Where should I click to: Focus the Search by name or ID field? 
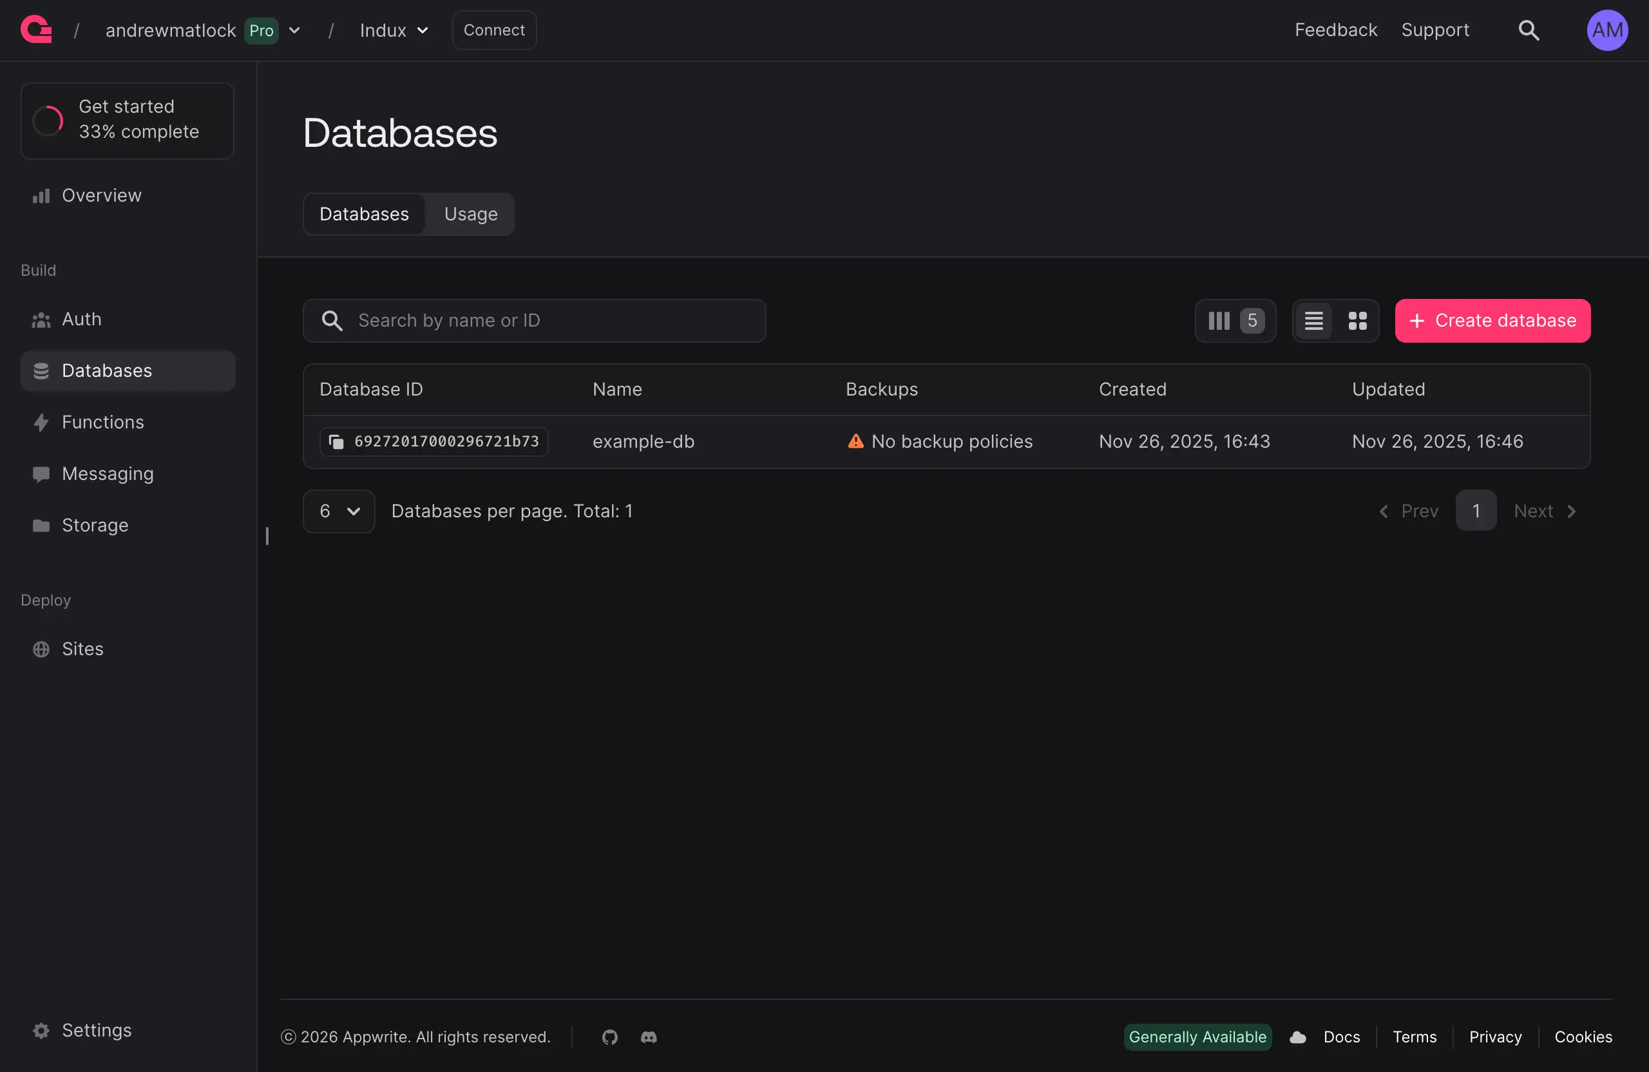(534, 320)
